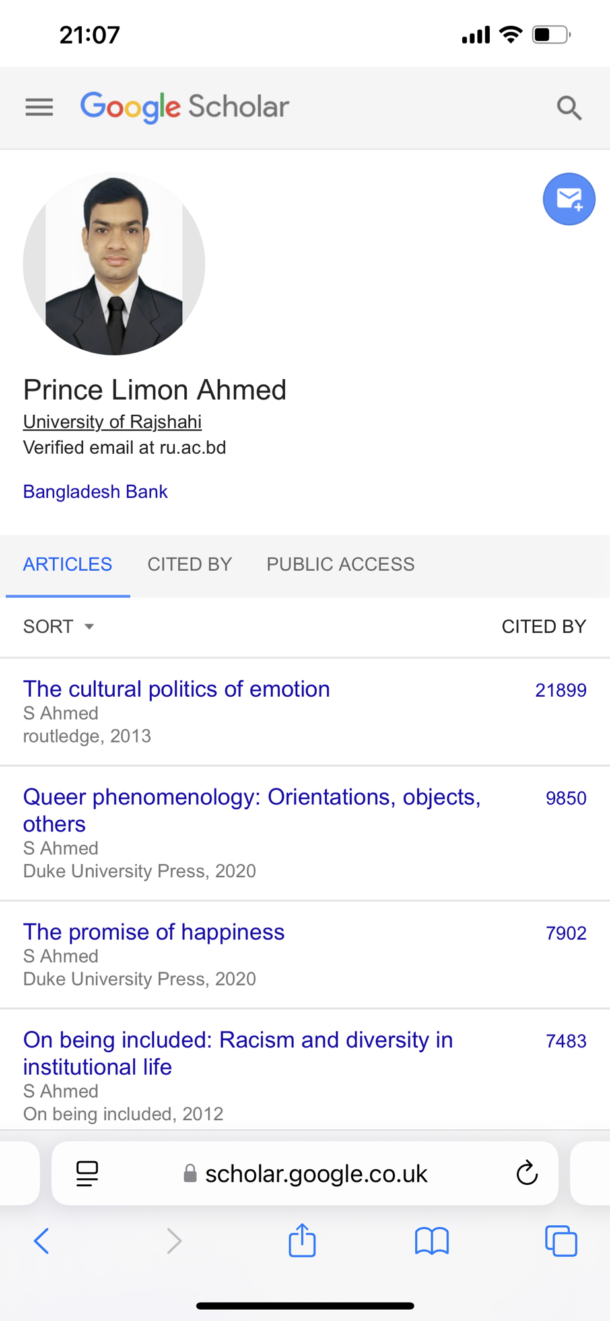Open the PUBLIC ACCESS tab
The width and height of the screenshot is (610, 1321).
[340, 564]
